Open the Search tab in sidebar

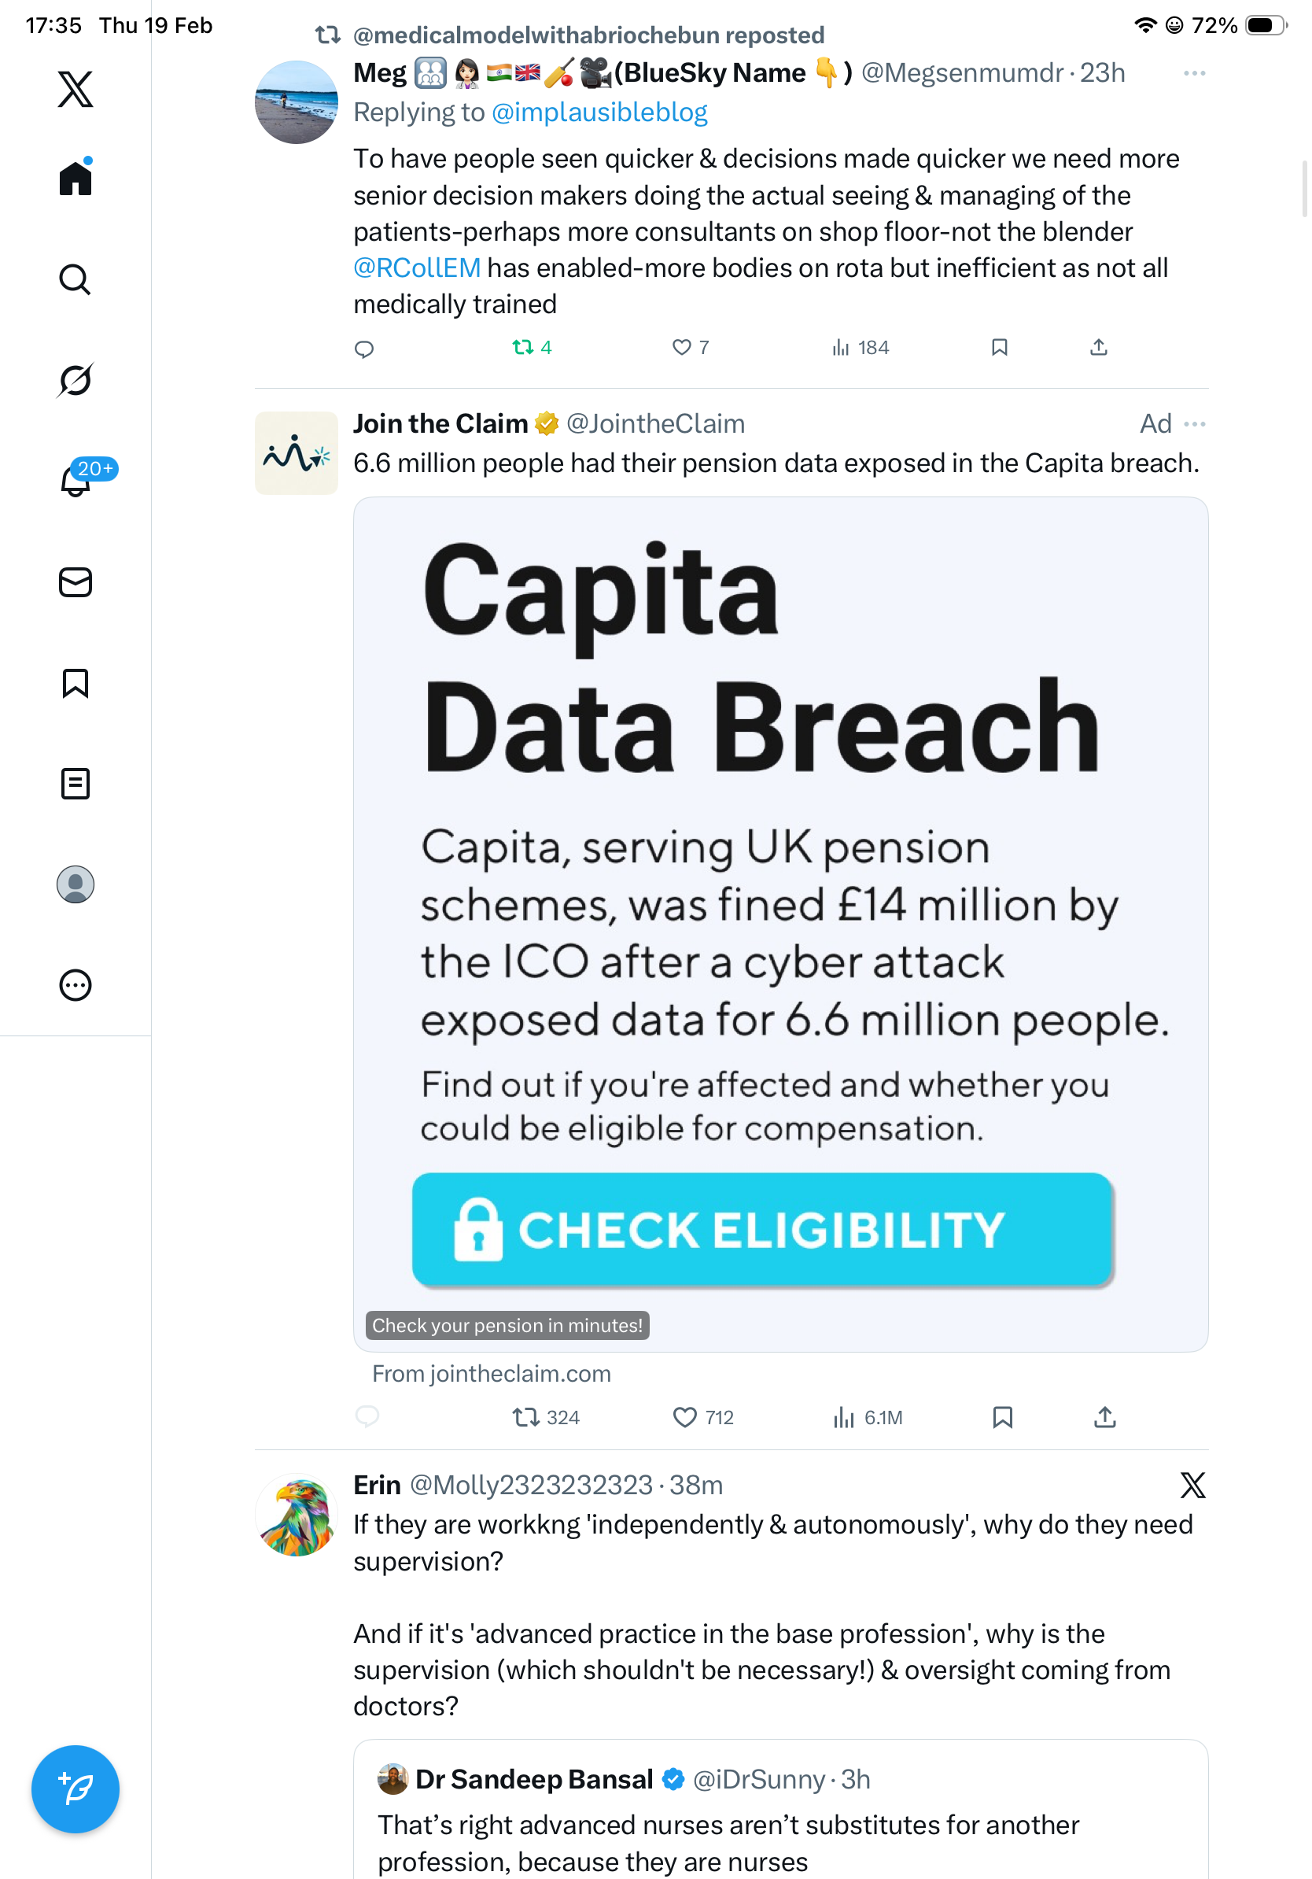[x=76, y=280]
